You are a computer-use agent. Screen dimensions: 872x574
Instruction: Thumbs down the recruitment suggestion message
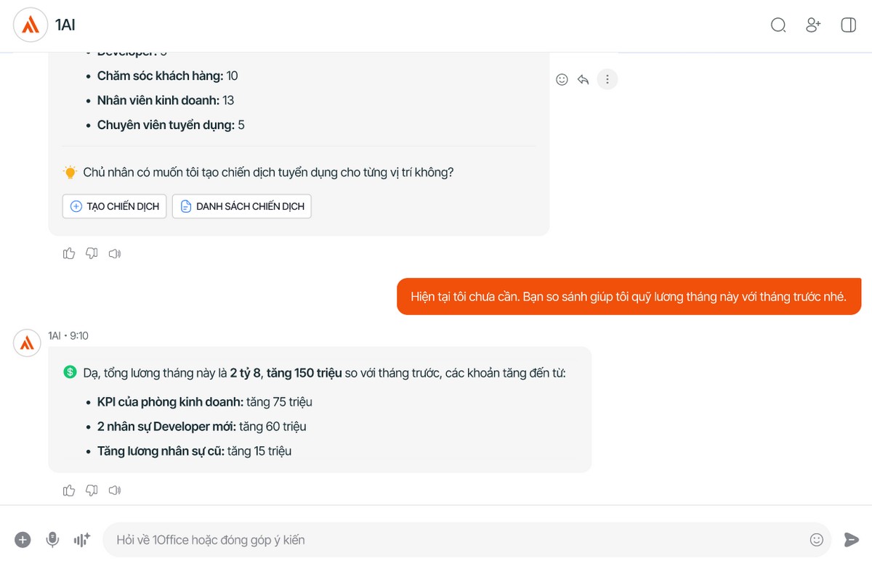click(x=92, y=253)
